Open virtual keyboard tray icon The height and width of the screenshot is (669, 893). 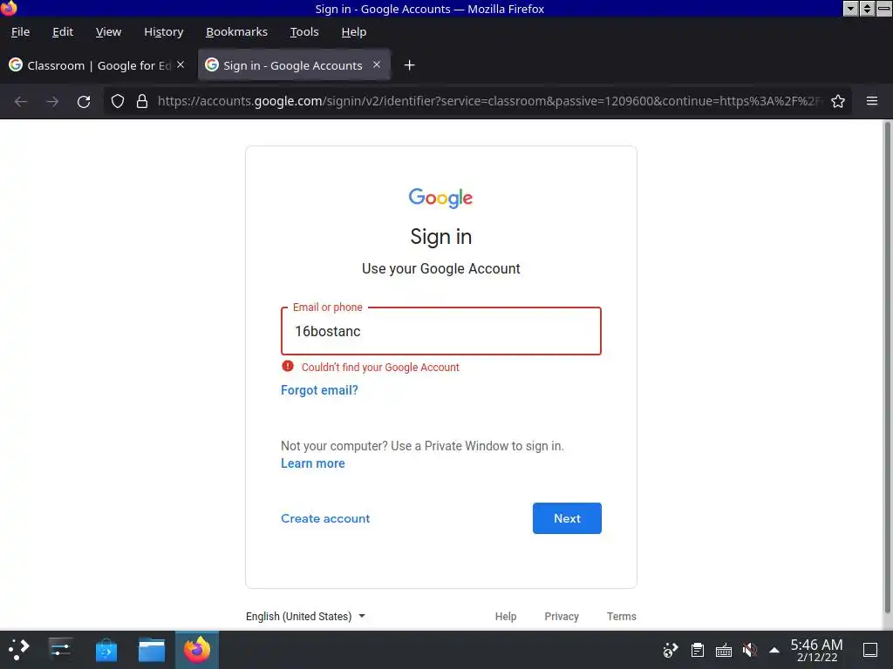pos(723,650)
